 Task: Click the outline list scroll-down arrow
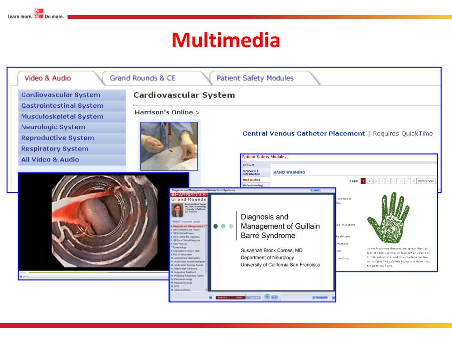[206, 290]
